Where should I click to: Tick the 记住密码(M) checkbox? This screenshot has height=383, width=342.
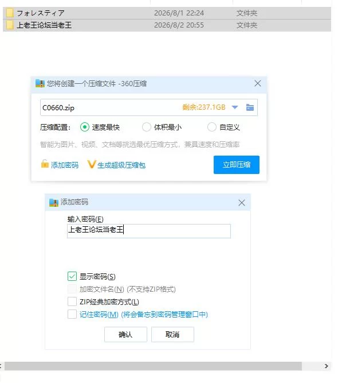pyautogui.click(x=72, y=314)
